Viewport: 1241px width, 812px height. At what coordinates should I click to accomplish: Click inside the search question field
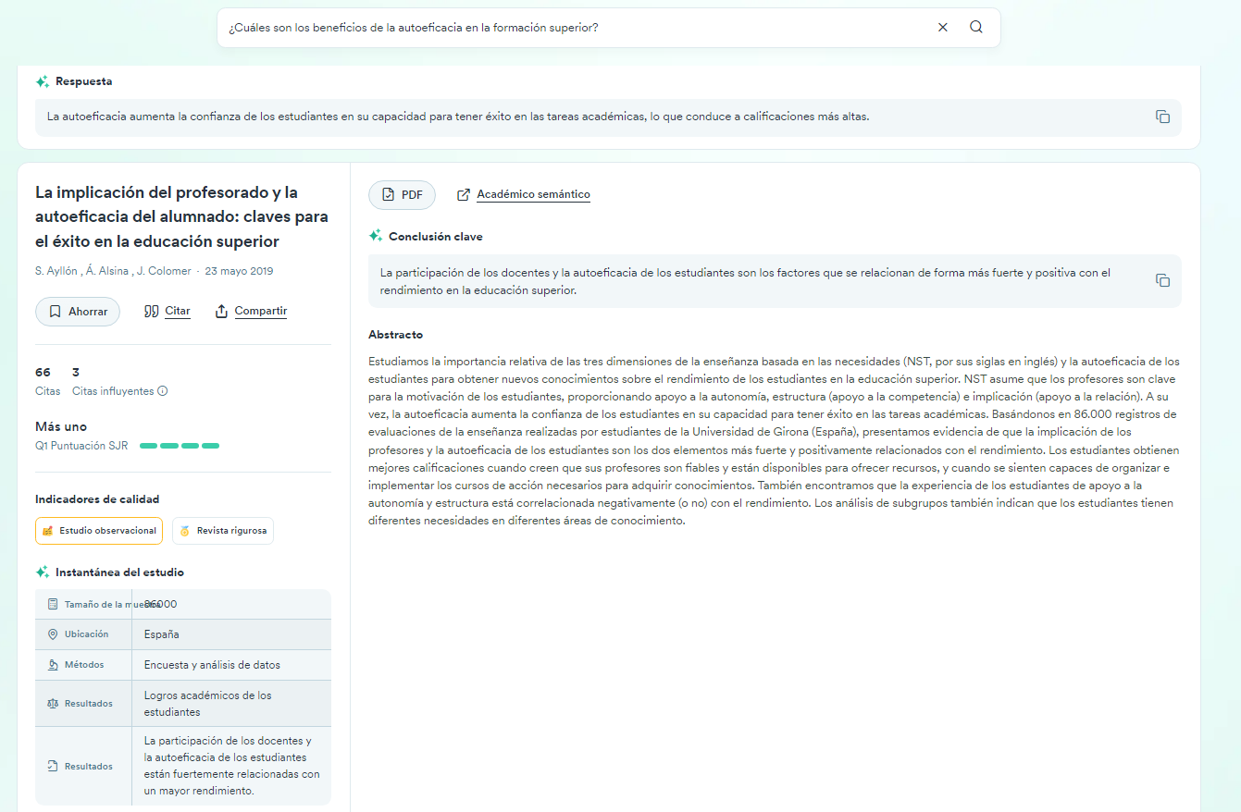(x=574, y=28)
